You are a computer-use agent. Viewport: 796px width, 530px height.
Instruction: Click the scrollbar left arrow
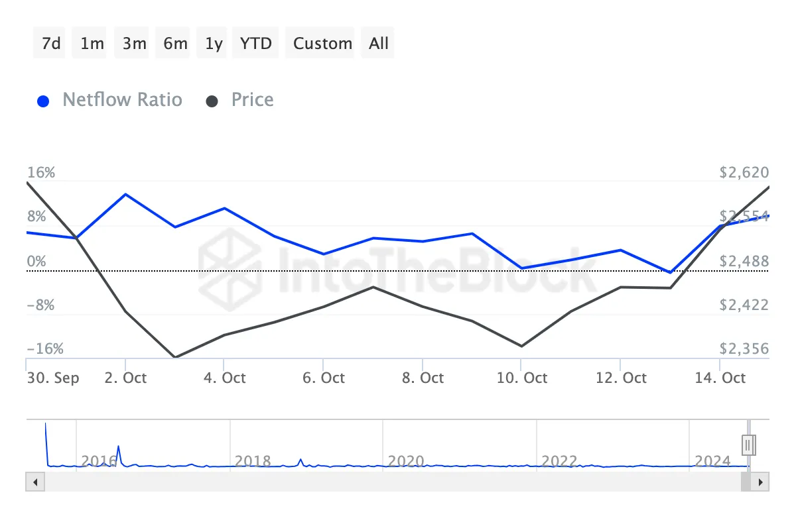[x=34, y=482]
